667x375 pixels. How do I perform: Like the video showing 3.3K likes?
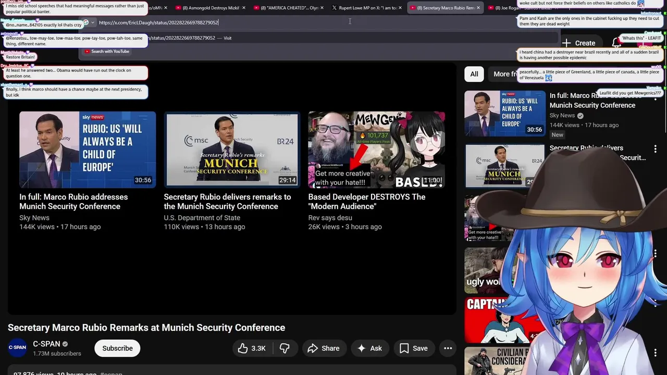[x=252, y=348]
